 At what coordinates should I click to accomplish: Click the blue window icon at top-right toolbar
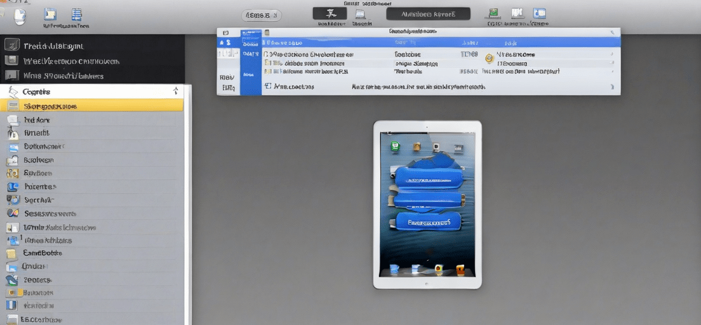pos(540,13)
